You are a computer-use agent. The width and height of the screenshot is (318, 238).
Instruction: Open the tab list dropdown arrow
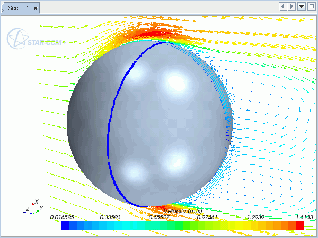[x=301, y=6]
